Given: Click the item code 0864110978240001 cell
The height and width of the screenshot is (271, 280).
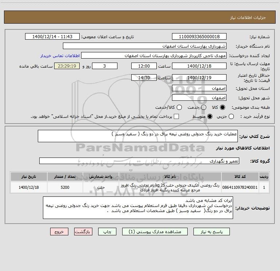Looking at the screenshot, I should tap(240, 187).
